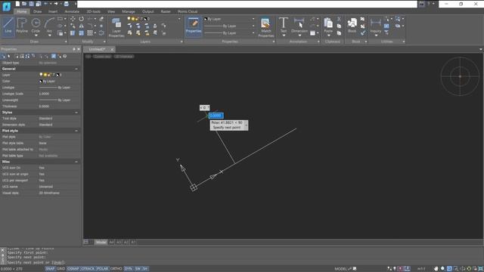Toggle OTRACK in status bar
484x272 pixels.
88,269
